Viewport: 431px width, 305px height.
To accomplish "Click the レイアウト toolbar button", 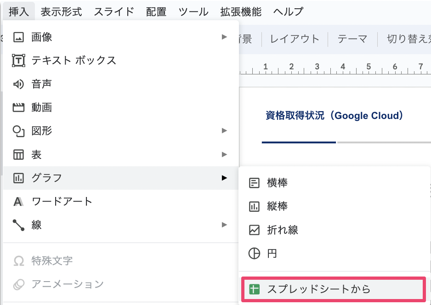I will click(295, 39).
